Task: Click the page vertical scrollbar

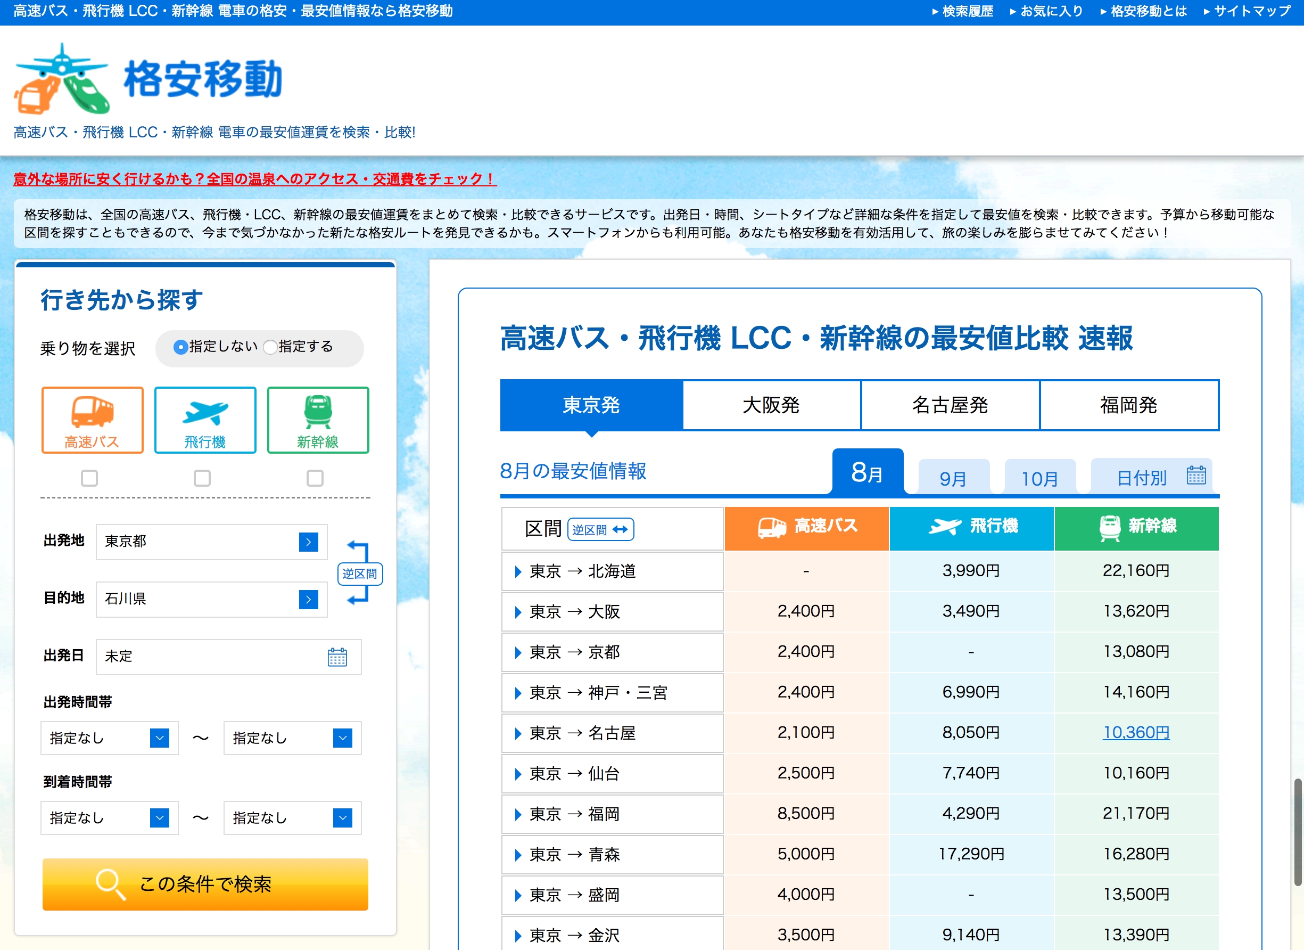Action: pyautogui.click(x=1298, y=831)
